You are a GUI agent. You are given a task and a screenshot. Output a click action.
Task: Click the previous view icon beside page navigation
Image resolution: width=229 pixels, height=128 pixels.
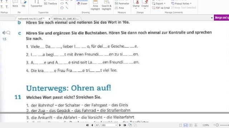tap(130, 125)
